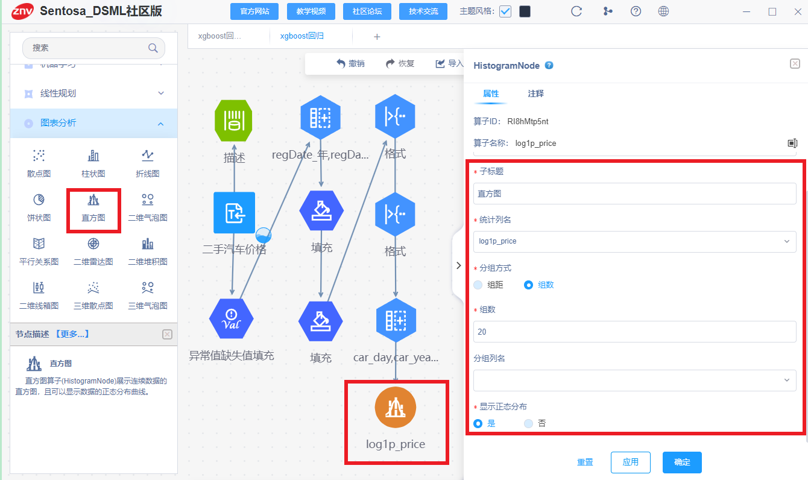
Task: Select the 二维雷达图 radar chart icon
Action: coord(93,244)
